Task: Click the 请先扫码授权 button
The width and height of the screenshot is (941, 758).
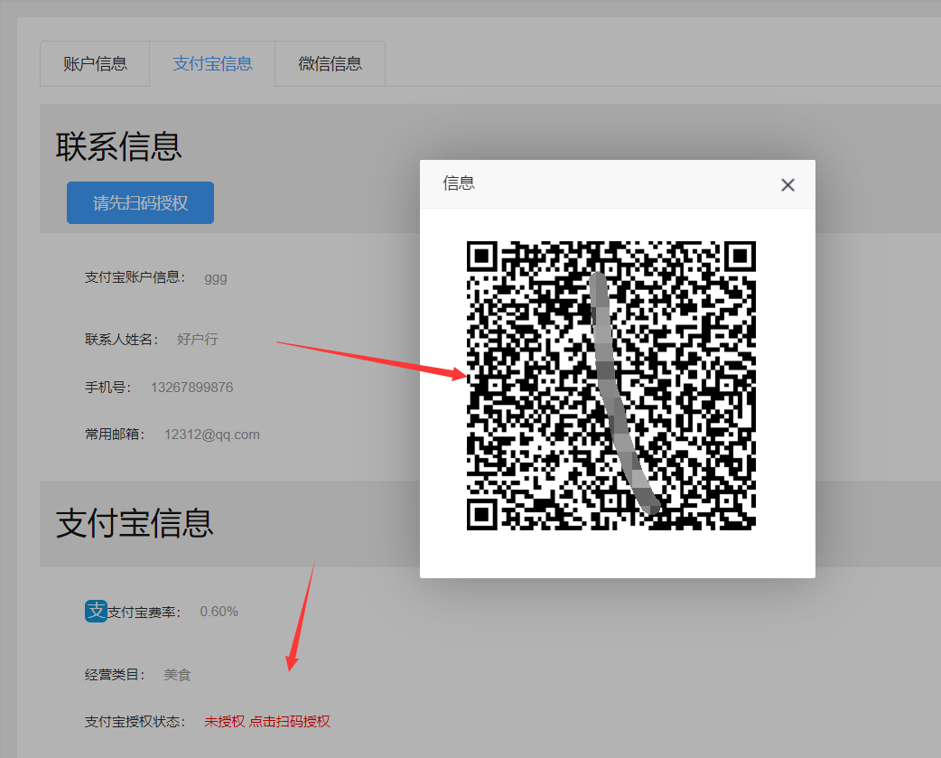Action: (x=141, y=203)
